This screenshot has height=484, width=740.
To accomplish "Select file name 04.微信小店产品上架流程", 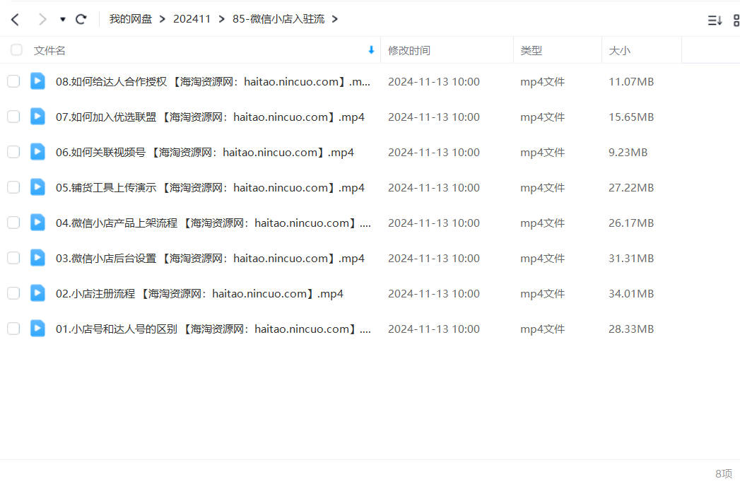I will pyautogui.click(x=213, y=223).
